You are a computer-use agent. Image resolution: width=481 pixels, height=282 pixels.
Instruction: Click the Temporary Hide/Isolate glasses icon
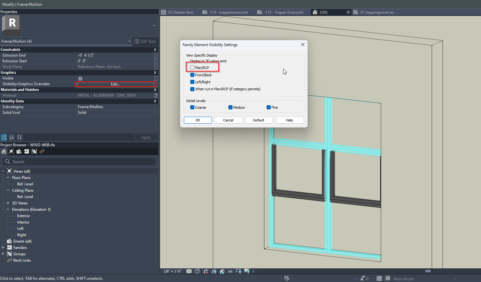pos(230,271)
